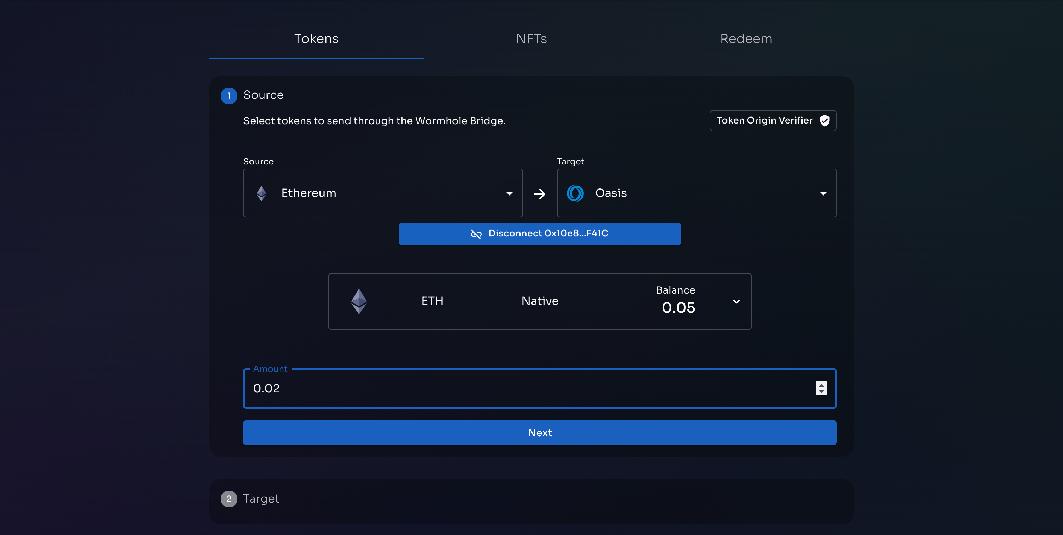1063x535 pixels.
Task: Select the Tokens tab
Action: pos(316,39)
